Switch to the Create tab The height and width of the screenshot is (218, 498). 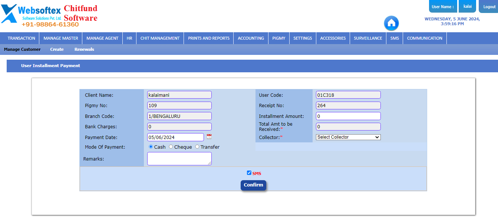(57, 49)
